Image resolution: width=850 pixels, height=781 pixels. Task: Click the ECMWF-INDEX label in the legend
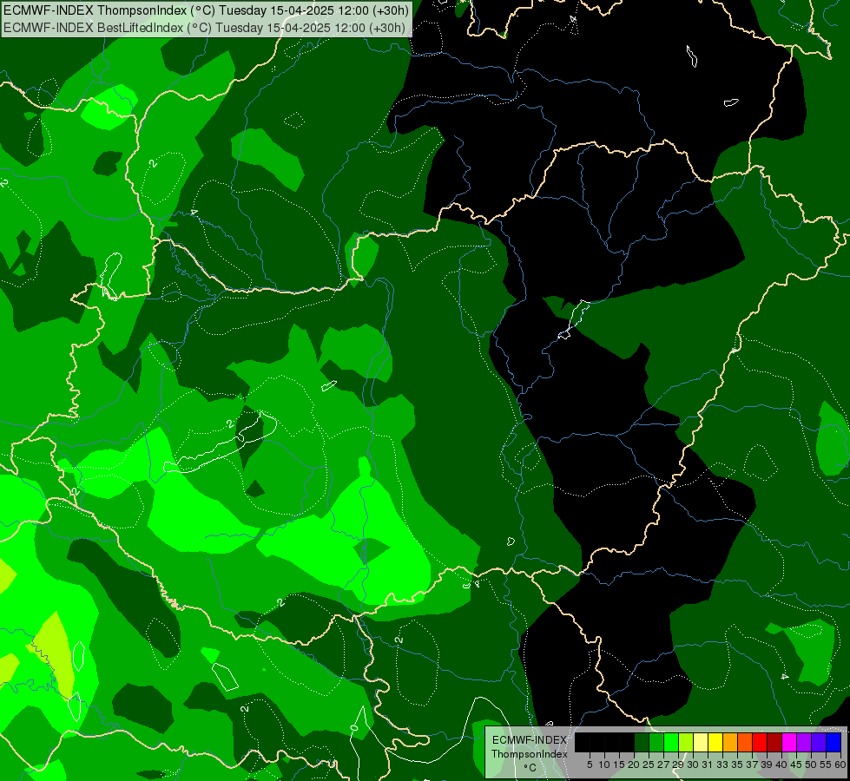(x=530, y=740)
